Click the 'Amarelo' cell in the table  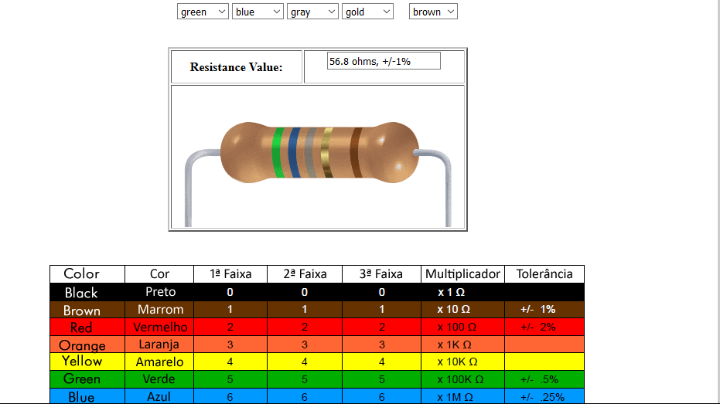click(x=159, y=362)
